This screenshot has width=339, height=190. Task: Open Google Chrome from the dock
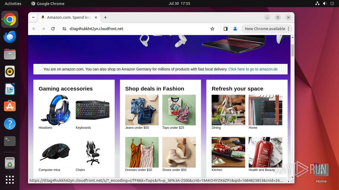coord(10,19)
